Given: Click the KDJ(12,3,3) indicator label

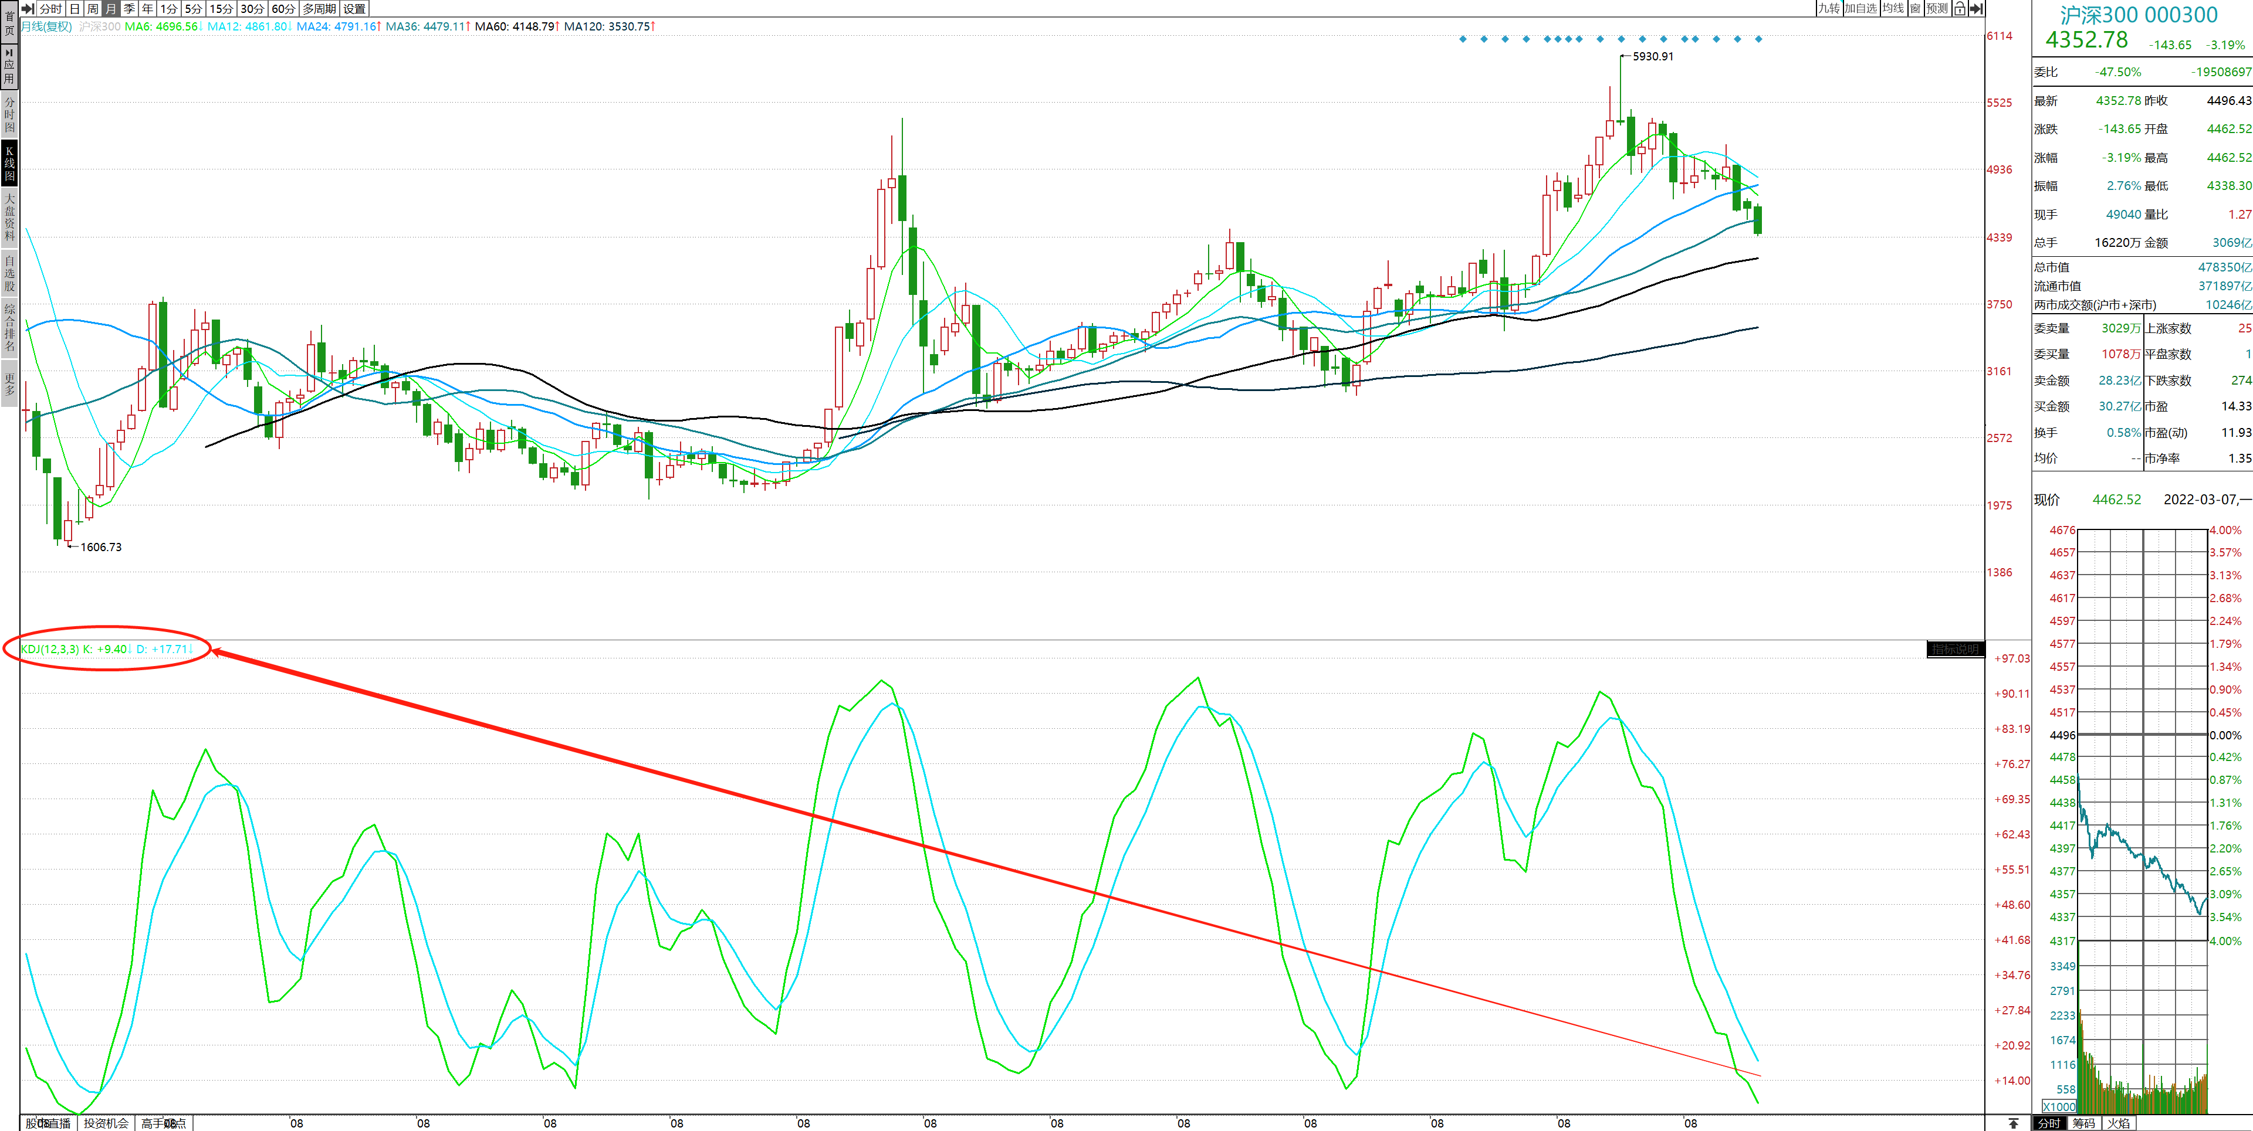Looking at the screenshot, I should coord(50,650).
